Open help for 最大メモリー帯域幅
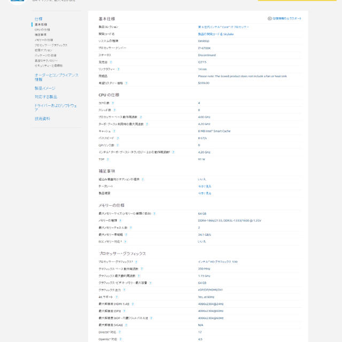Viewport: 342px width, 342px height. (x=126, y=235)
